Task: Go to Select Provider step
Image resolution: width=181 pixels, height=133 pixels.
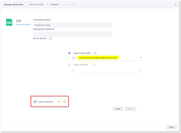Action: point(37,5)
